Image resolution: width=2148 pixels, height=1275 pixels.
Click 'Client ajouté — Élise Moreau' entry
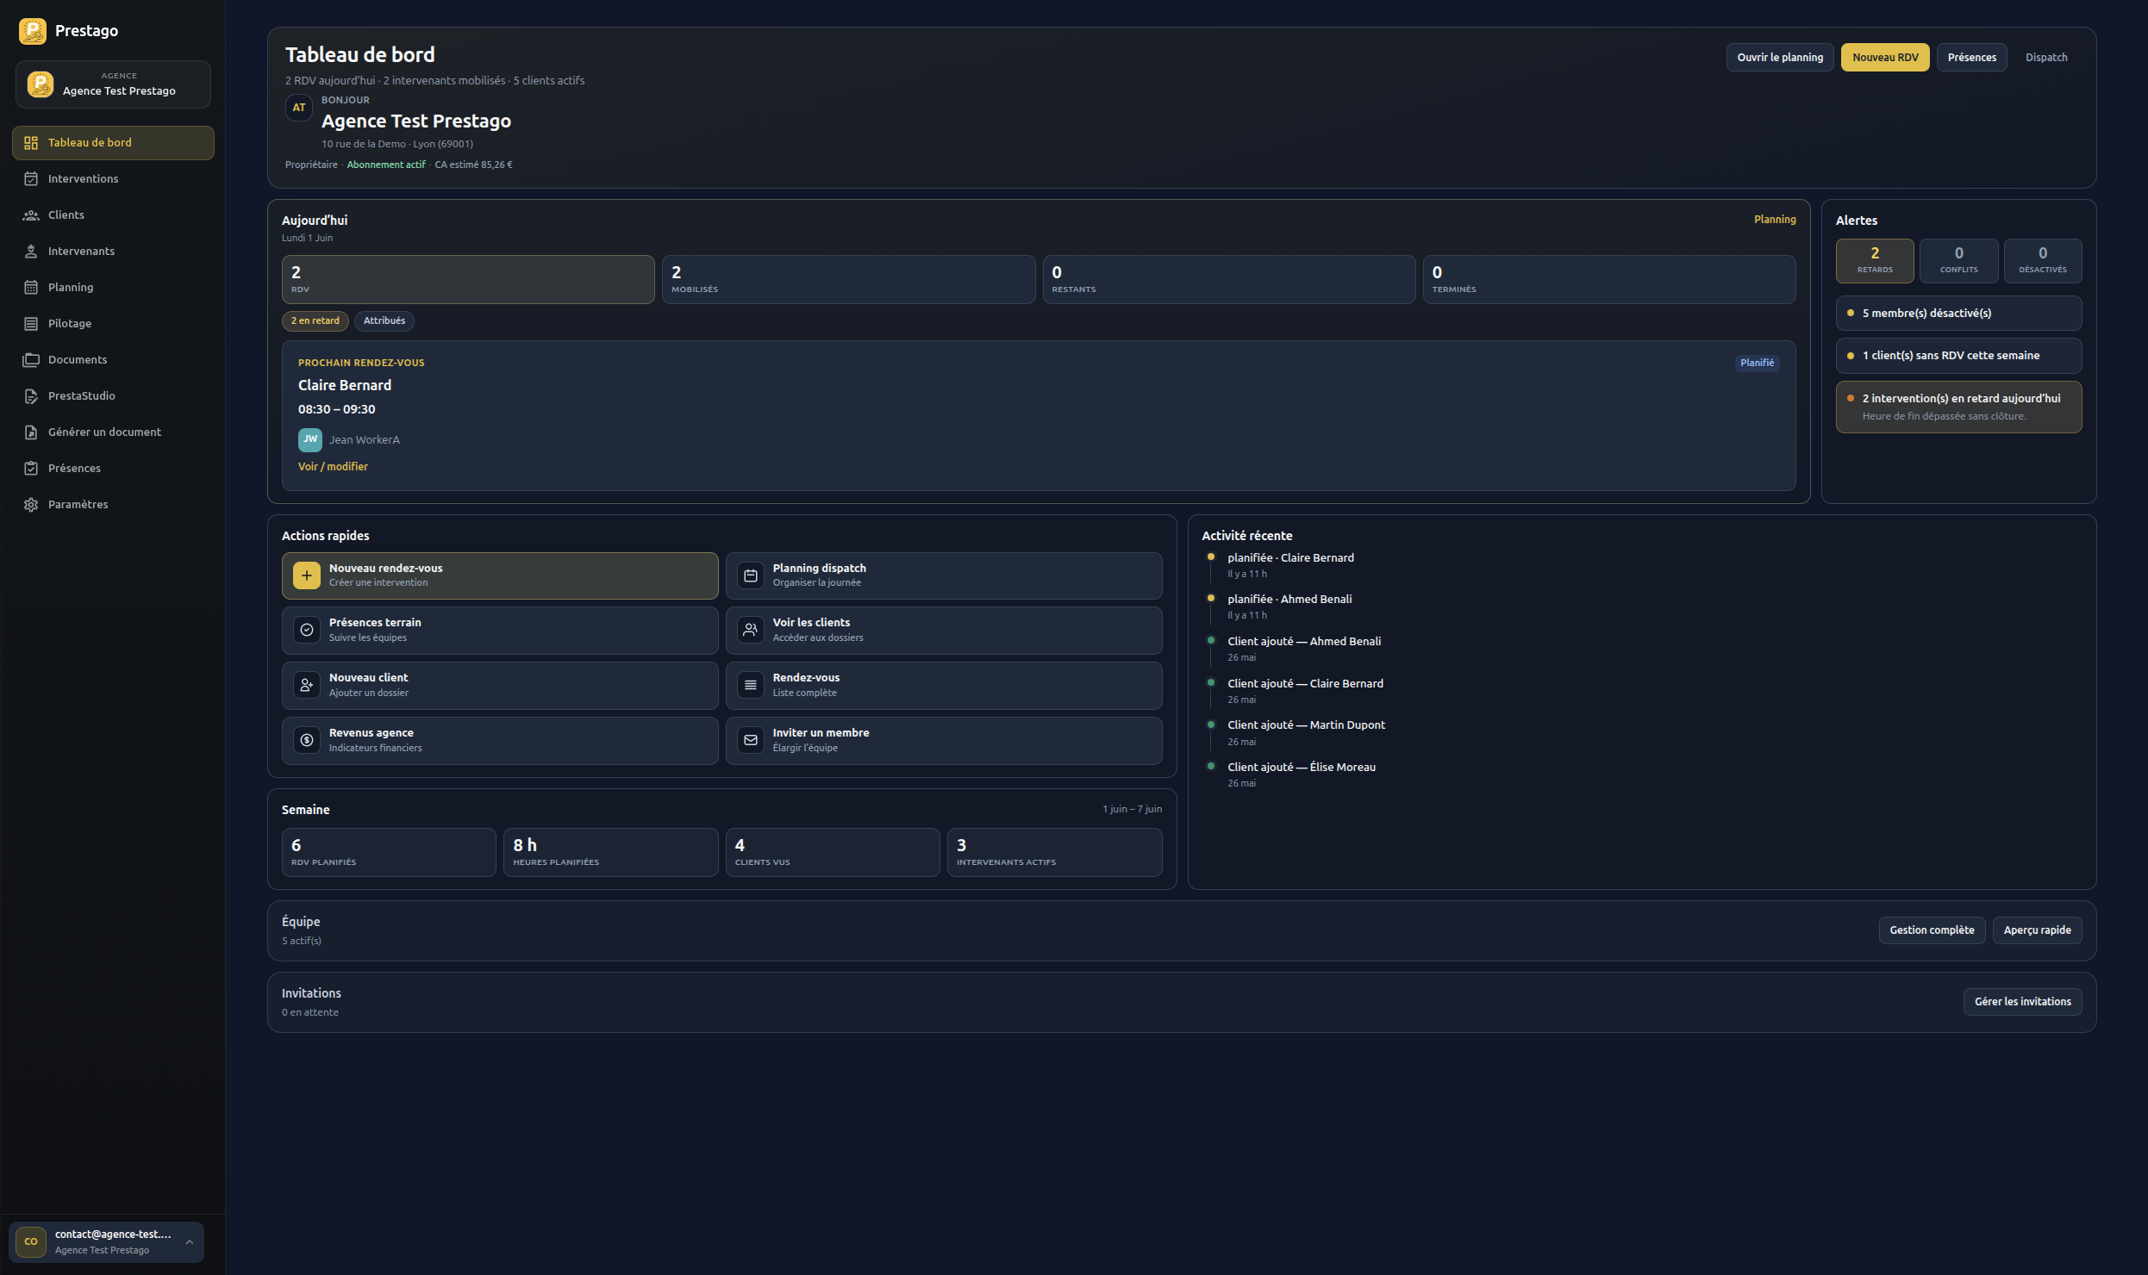[1302, 768]
